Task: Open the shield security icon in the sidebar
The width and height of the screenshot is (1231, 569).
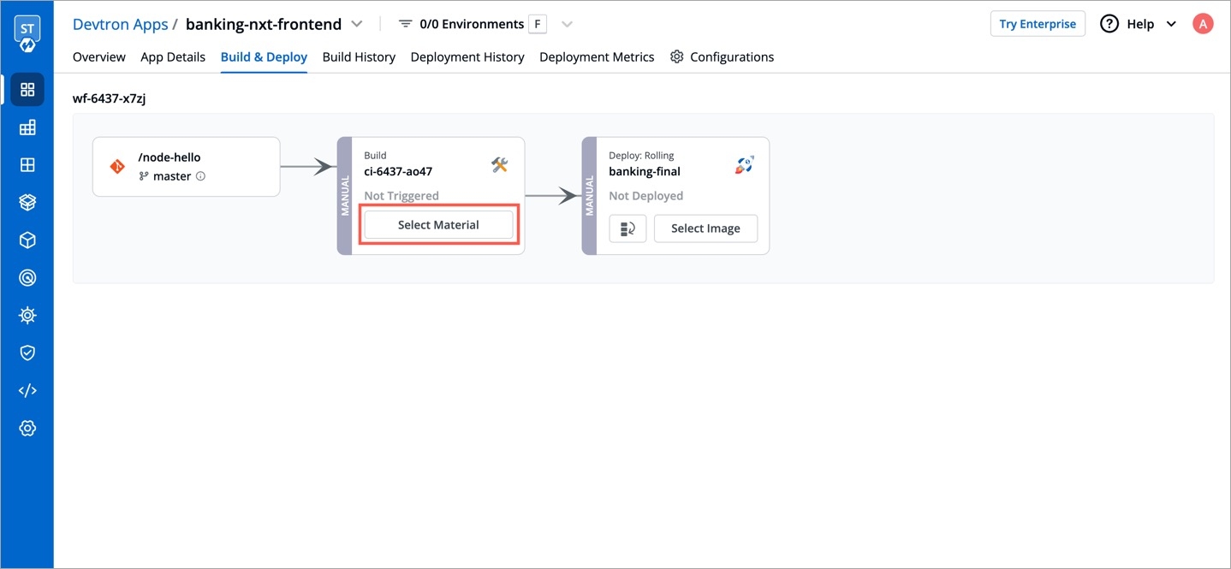Action: (x=27, y=353)
